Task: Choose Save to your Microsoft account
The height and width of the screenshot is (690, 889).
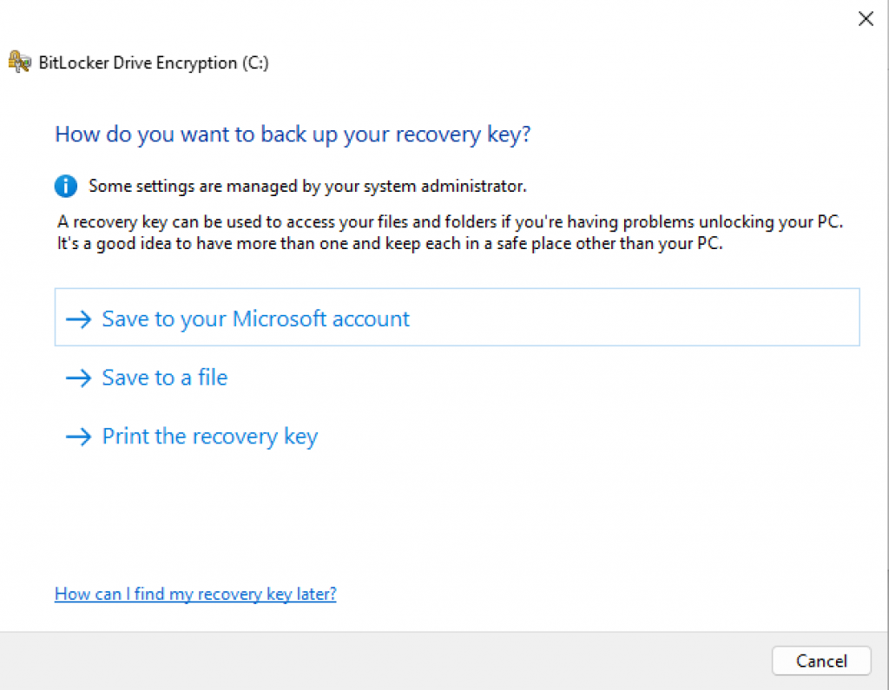Action: pos(255,319)
